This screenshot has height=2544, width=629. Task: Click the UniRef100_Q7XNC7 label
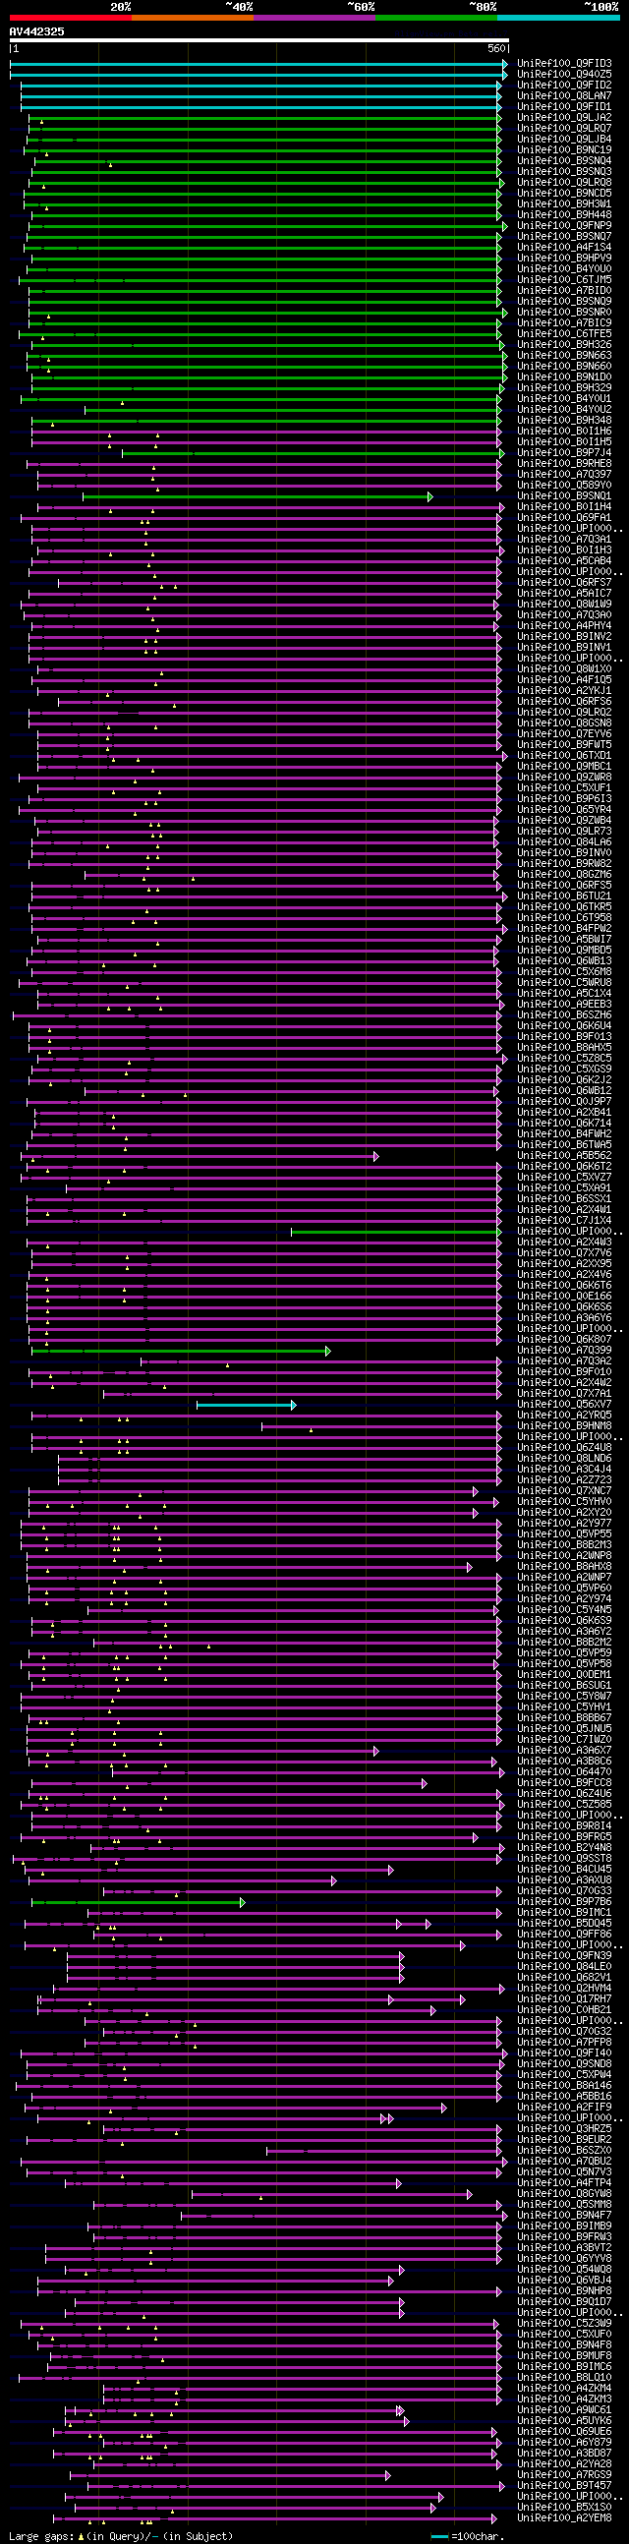[564, 1491]
